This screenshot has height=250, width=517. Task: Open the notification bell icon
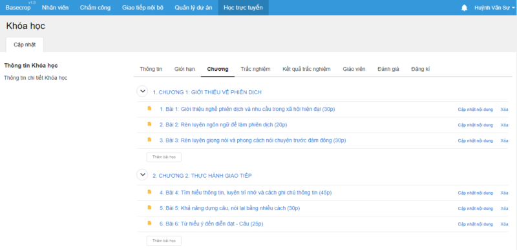tap(464, 8)
